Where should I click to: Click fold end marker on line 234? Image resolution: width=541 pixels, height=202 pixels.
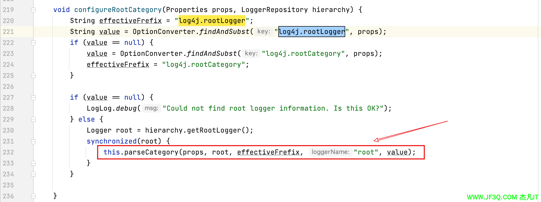tap(33, 174)
